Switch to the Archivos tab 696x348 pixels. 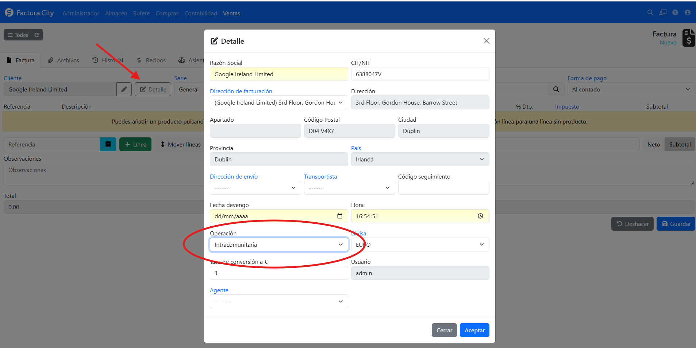pyautogui.click(x=64, y=60)
